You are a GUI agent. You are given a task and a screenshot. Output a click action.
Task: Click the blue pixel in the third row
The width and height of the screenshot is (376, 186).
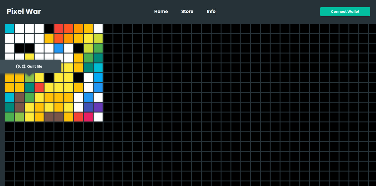[x=59, y=48]
